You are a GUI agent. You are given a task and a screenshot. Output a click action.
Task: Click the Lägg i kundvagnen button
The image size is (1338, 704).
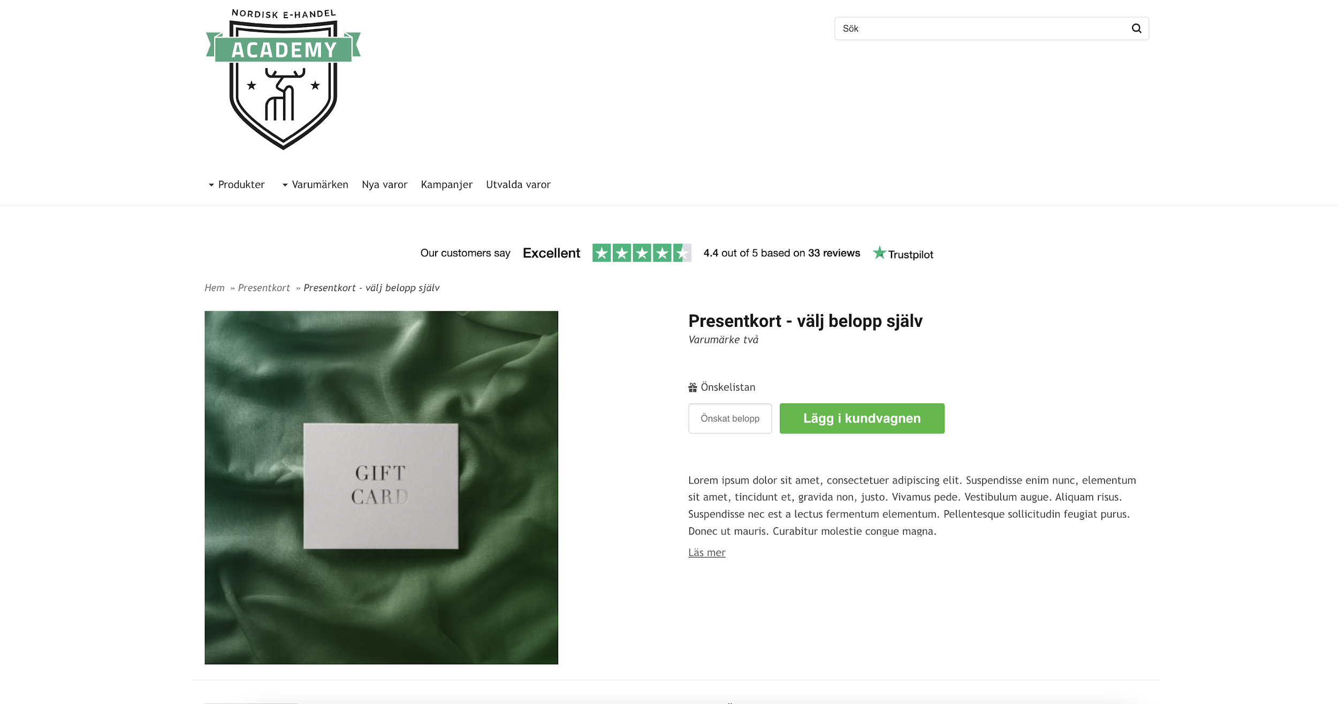click(862, 418)
